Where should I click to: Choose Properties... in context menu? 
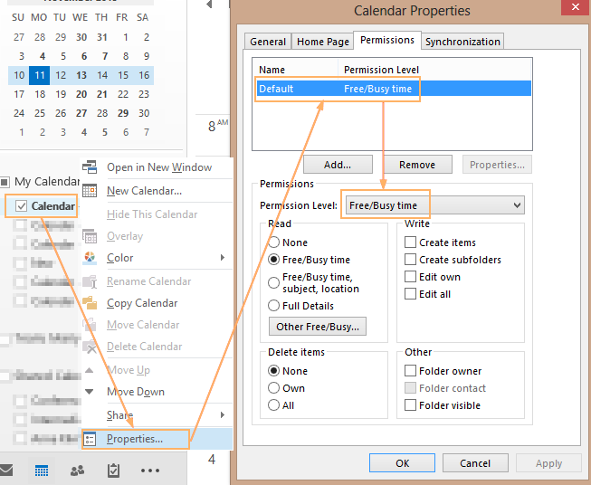(x=157, y=439)
